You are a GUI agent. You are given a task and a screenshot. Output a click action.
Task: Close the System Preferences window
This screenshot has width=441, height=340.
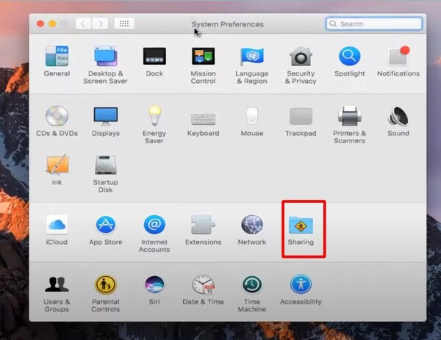tap(40, 23)
